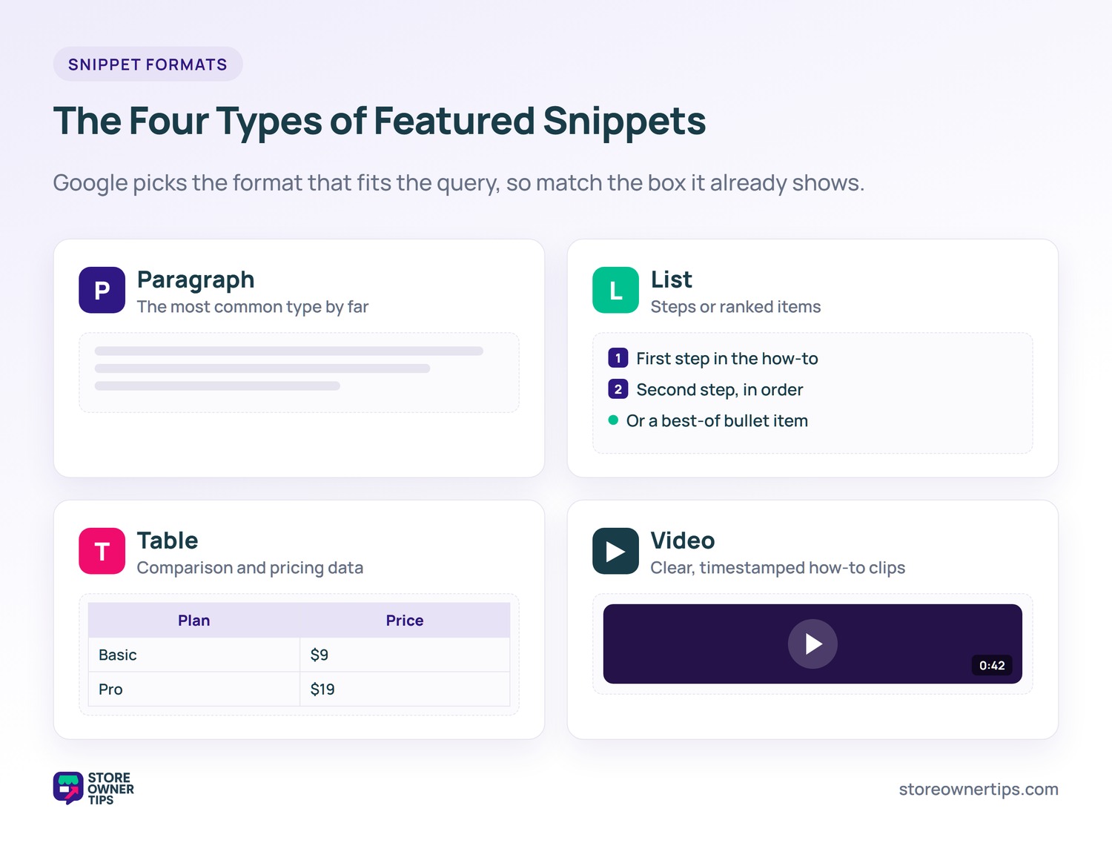Click the purple P Paragraph icon
Viewport: 1112px width, 863px height.
click(x=102, y=290)
